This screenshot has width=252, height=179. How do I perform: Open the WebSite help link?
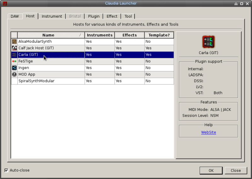(209, 132)
